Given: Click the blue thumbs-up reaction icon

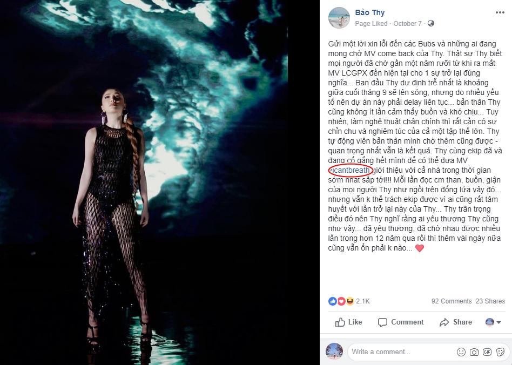Looking at the screenshot, I should click(332, 301).
